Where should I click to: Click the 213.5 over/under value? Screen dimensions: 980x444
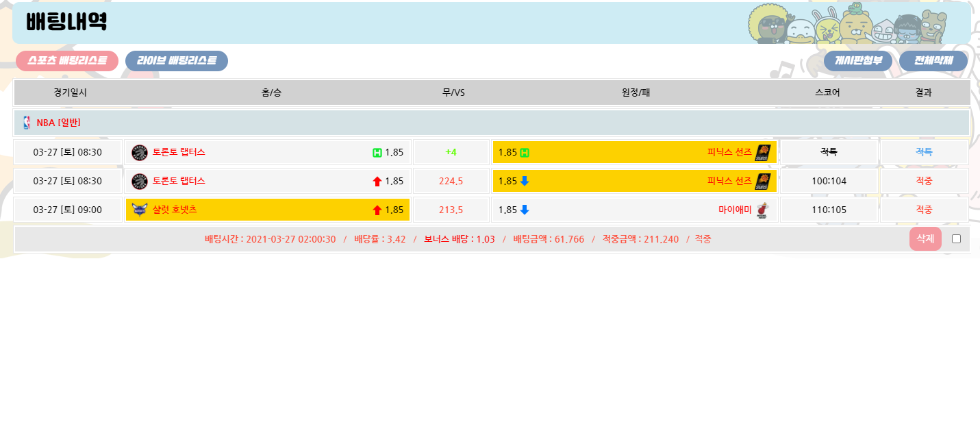pos(451,210)
